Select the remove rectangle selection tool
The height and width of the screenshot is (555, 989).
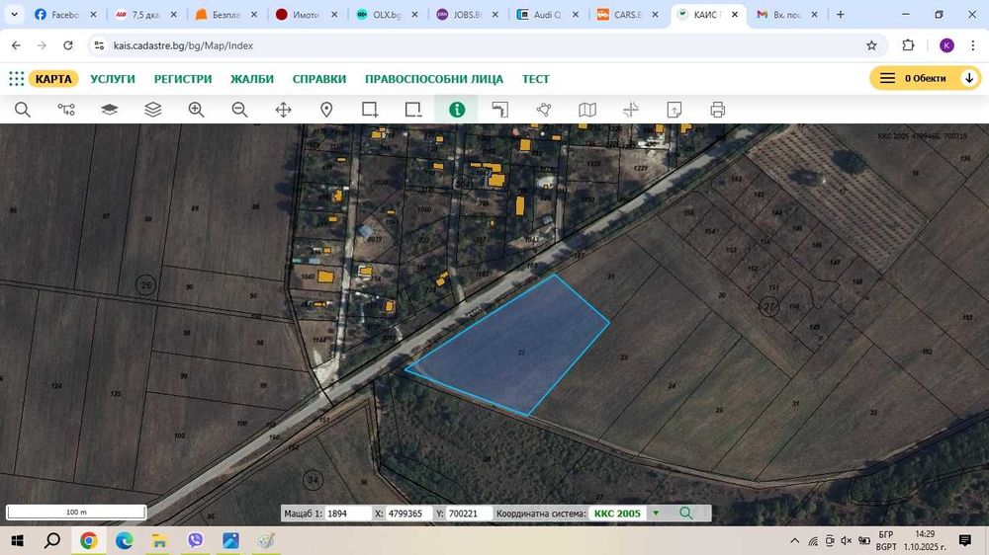[413, 110]
